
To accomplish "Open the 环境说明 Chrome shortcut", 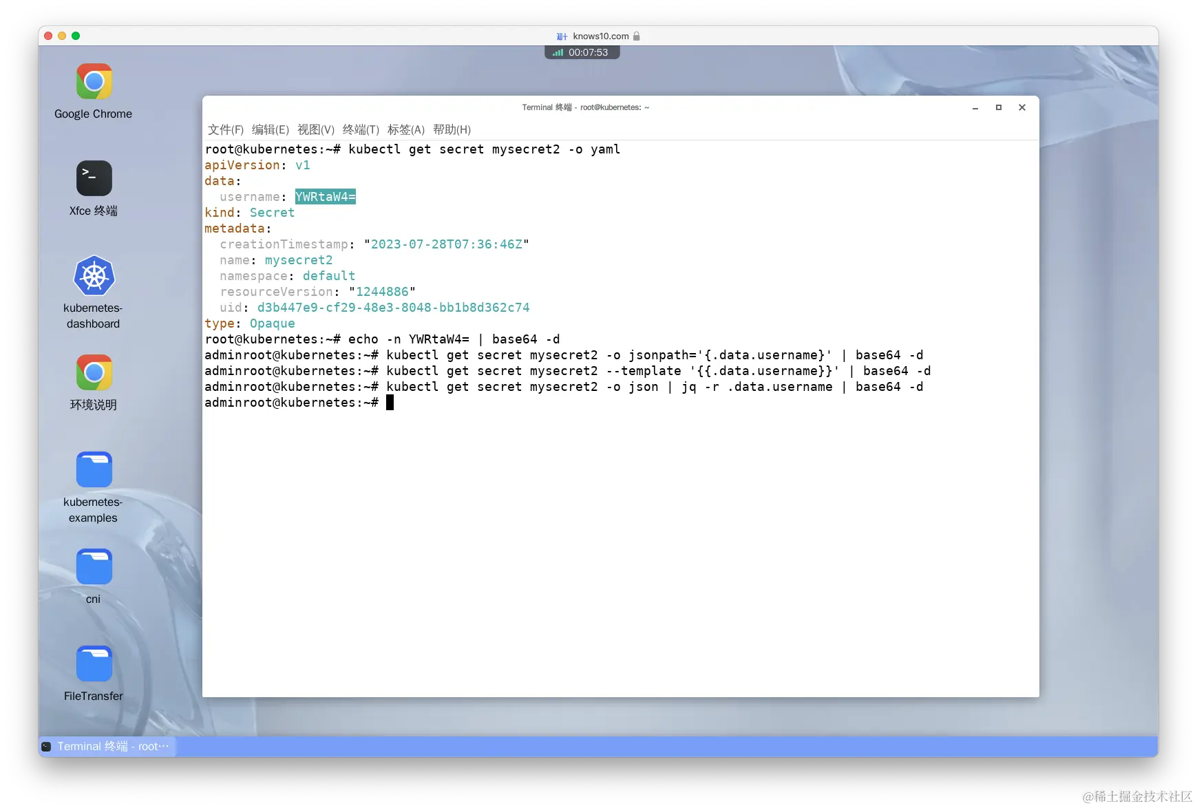I will (x=93, y=372).
